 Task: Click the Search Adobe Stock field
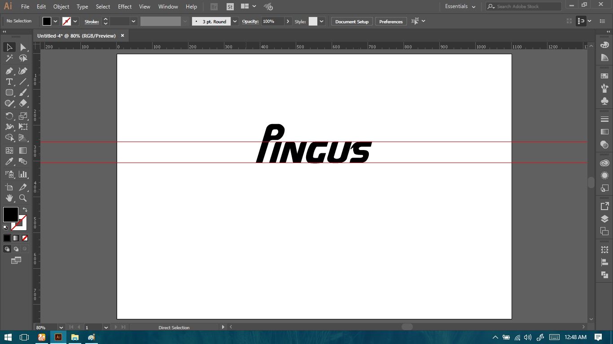(x=524, y=6)
